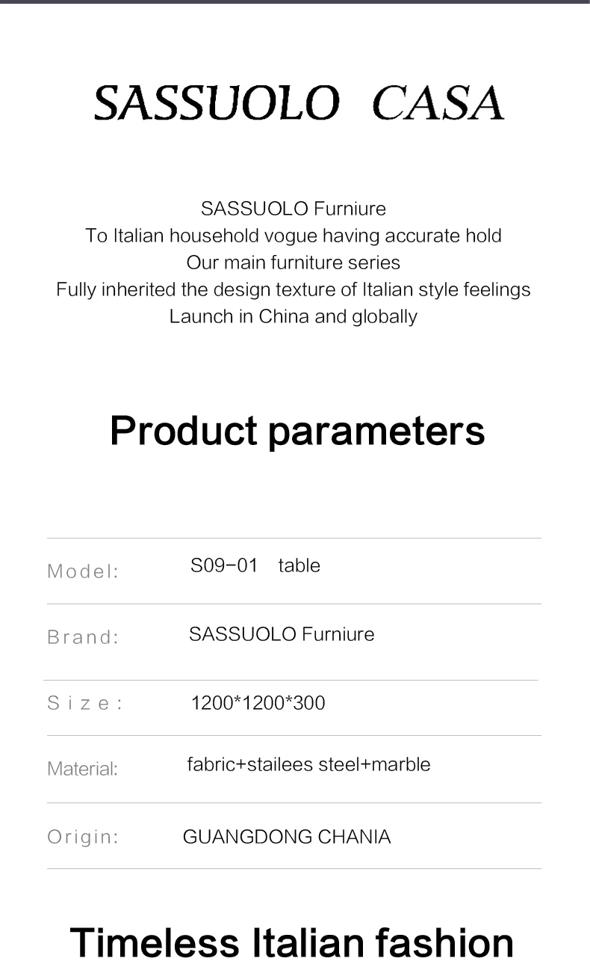This screenshot has height=976, width=590.
Task: Click the 'Size:' label
Action: click(85, 703)
